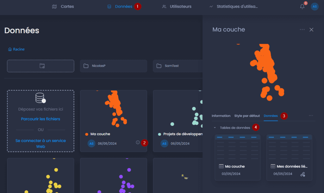Click Se connecter à un service Web
The height and width of the screenshot is (193, 324).
coord(40,143)
